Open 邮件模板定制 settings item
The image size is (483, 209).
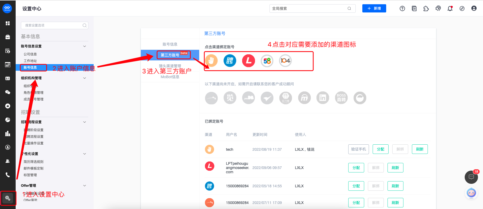pos(33,168)
